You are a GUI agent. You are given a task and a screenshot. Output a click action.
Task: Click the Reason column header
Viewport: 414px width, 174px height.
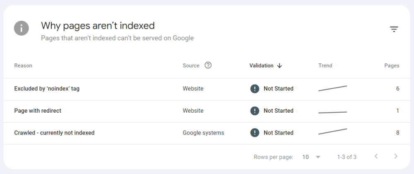(x=23, y=65)
